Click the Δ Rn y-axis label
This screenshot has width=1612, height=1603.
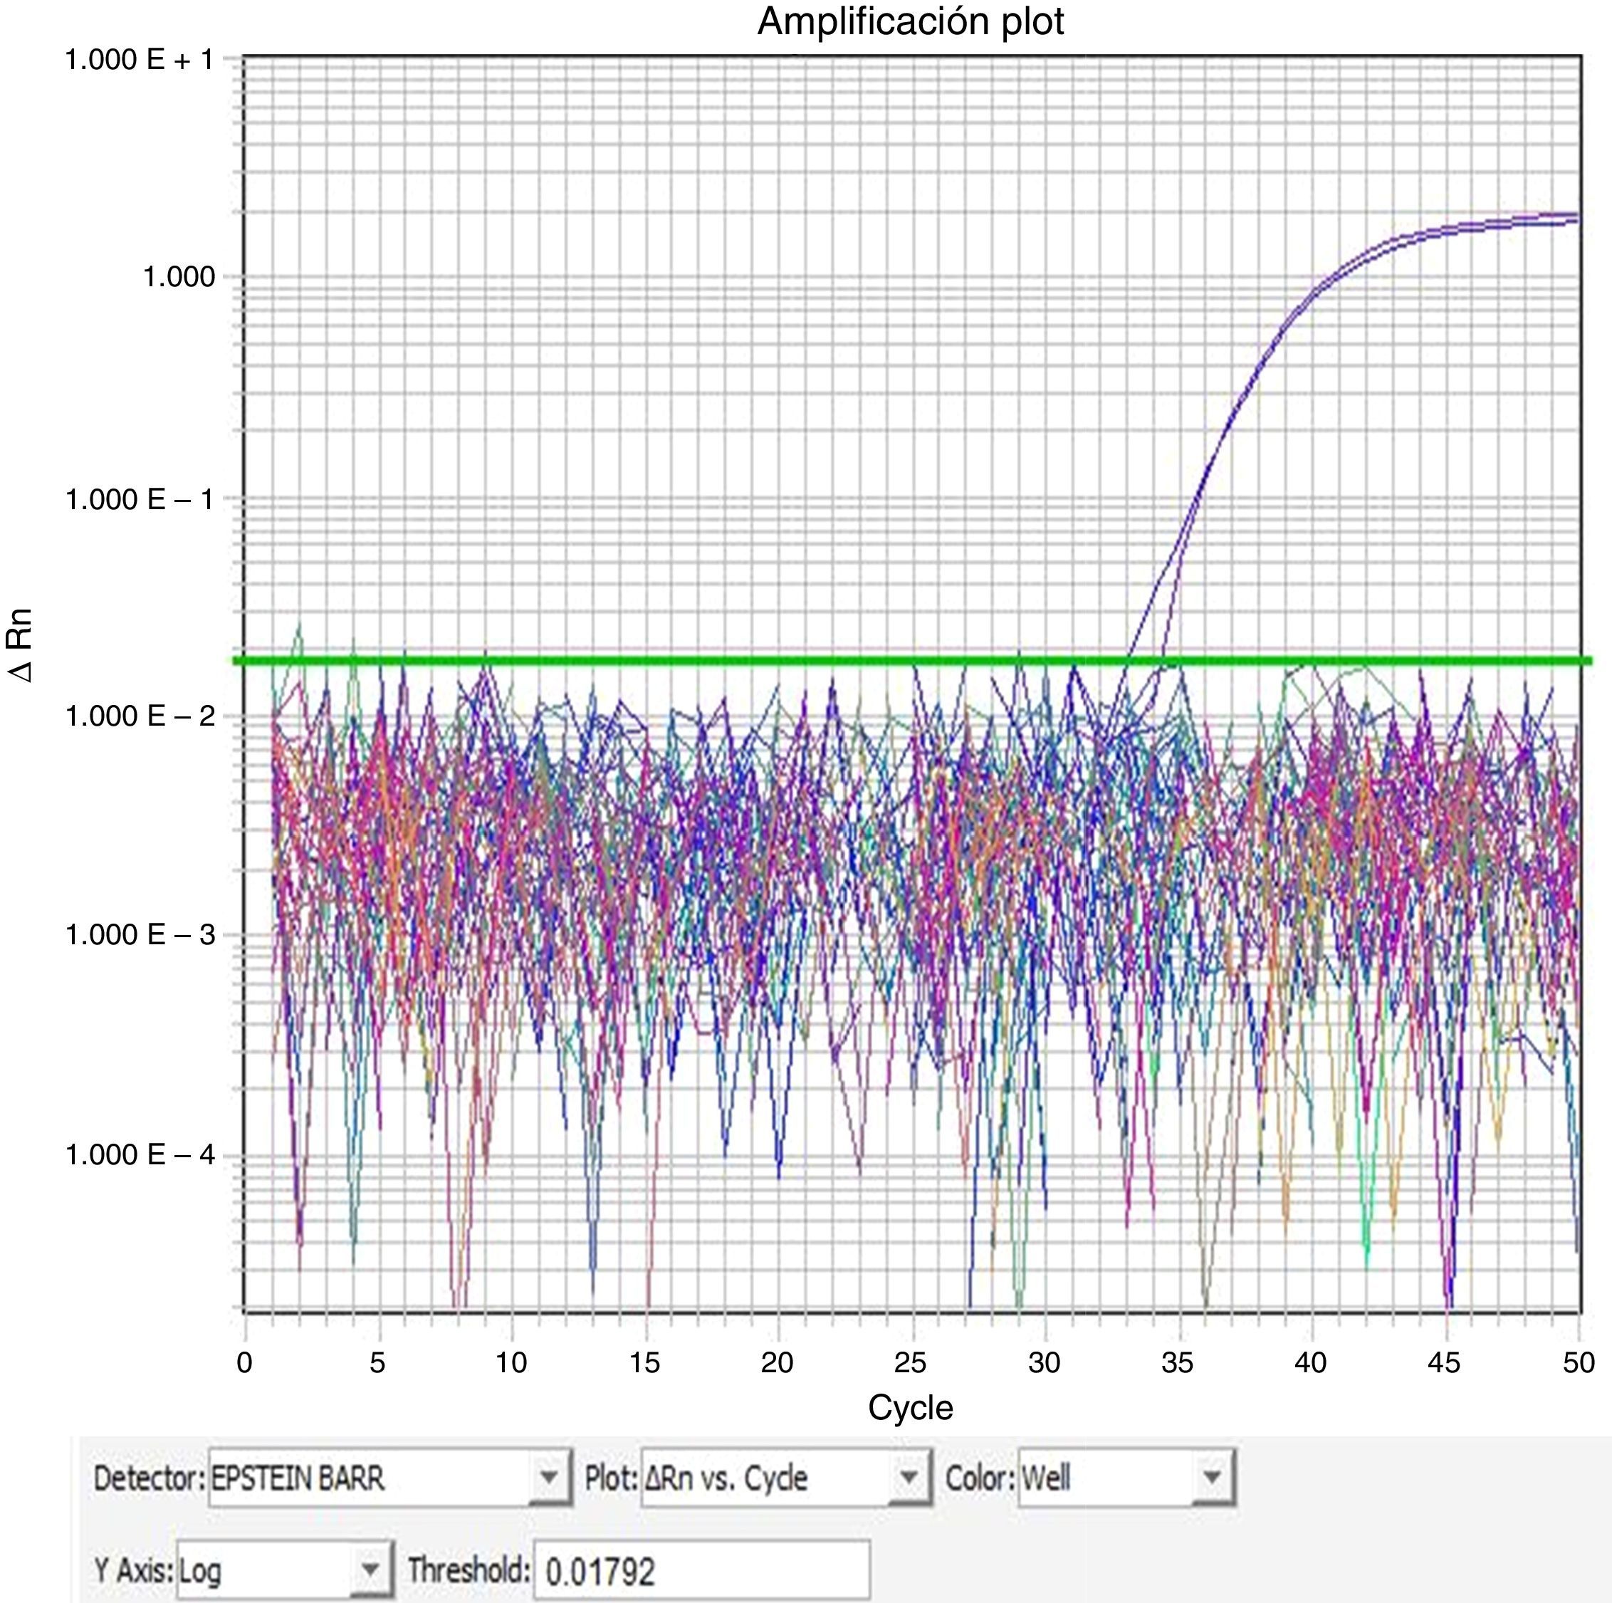pos(20,645)
